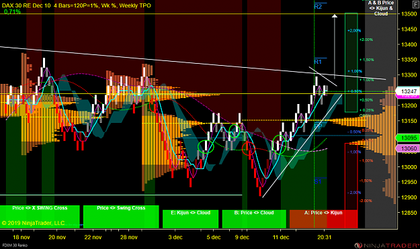Viewport: 420px width, 249px height.
Task: Click the '28 nov' date on time axis
Action: click(x=129, y=237)
